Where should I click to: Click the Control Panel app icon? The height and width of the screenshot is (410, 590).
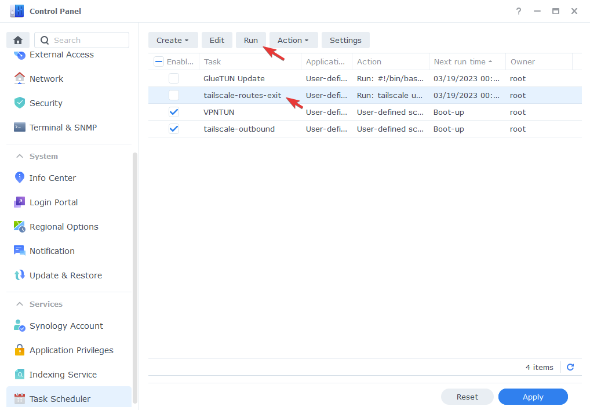17,11
